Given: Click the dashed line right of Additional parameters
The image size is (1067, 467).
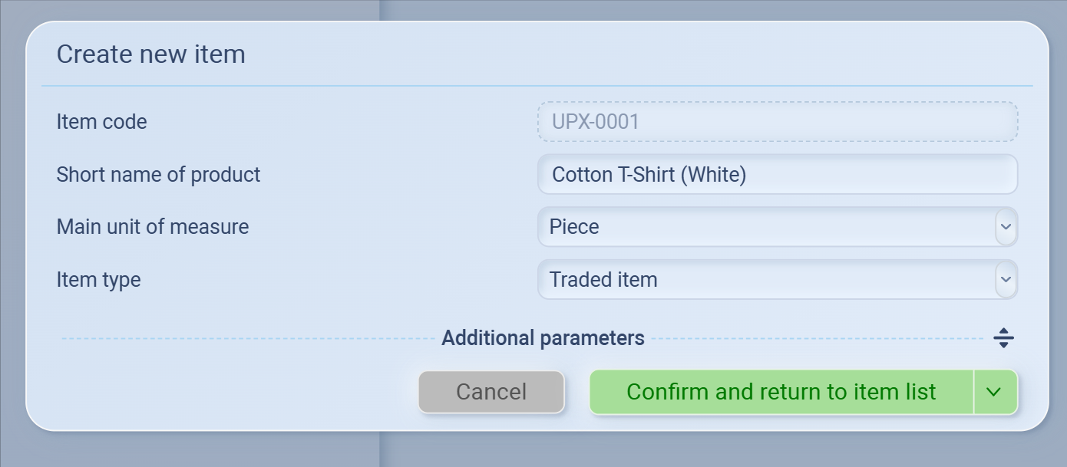Looking at the screenshot, I should point(818,338).
